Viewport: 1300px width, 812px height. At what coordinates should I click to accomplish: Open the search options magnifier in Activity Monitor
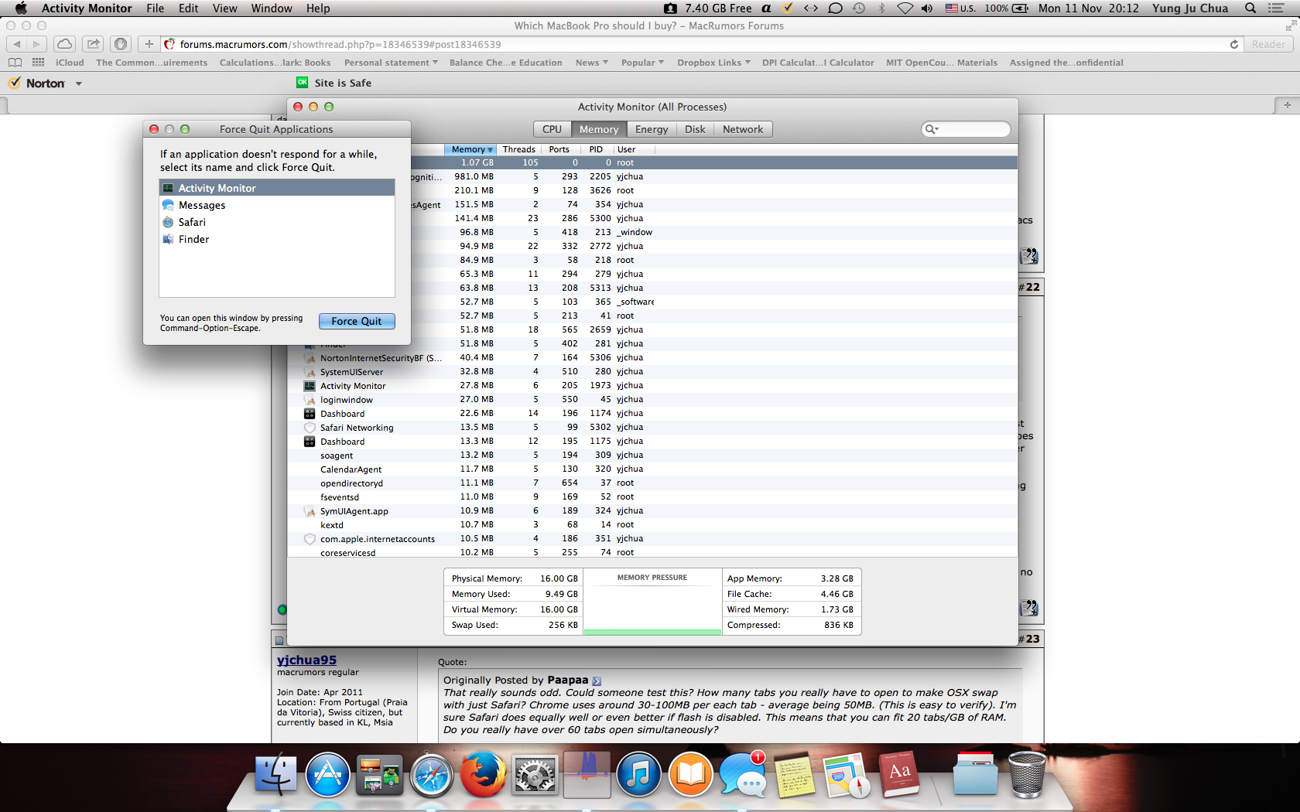932,129
